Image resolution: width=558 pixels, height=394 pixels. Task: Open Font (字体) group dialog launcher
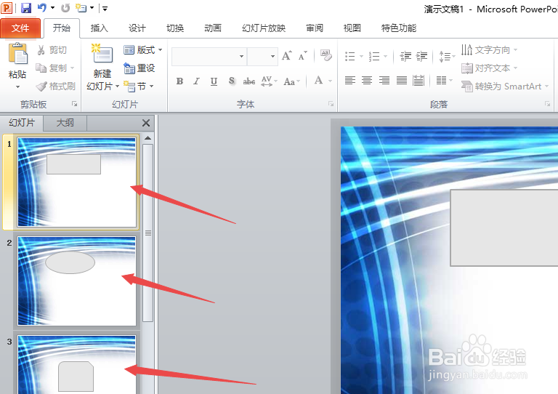click(331, 104)
